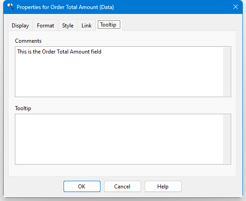Select the Style tab
The image size is (246, 201).
[x=68, y=25]
